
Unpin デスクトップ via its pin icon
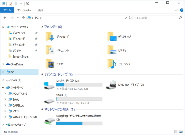click(x=36, y=33)
